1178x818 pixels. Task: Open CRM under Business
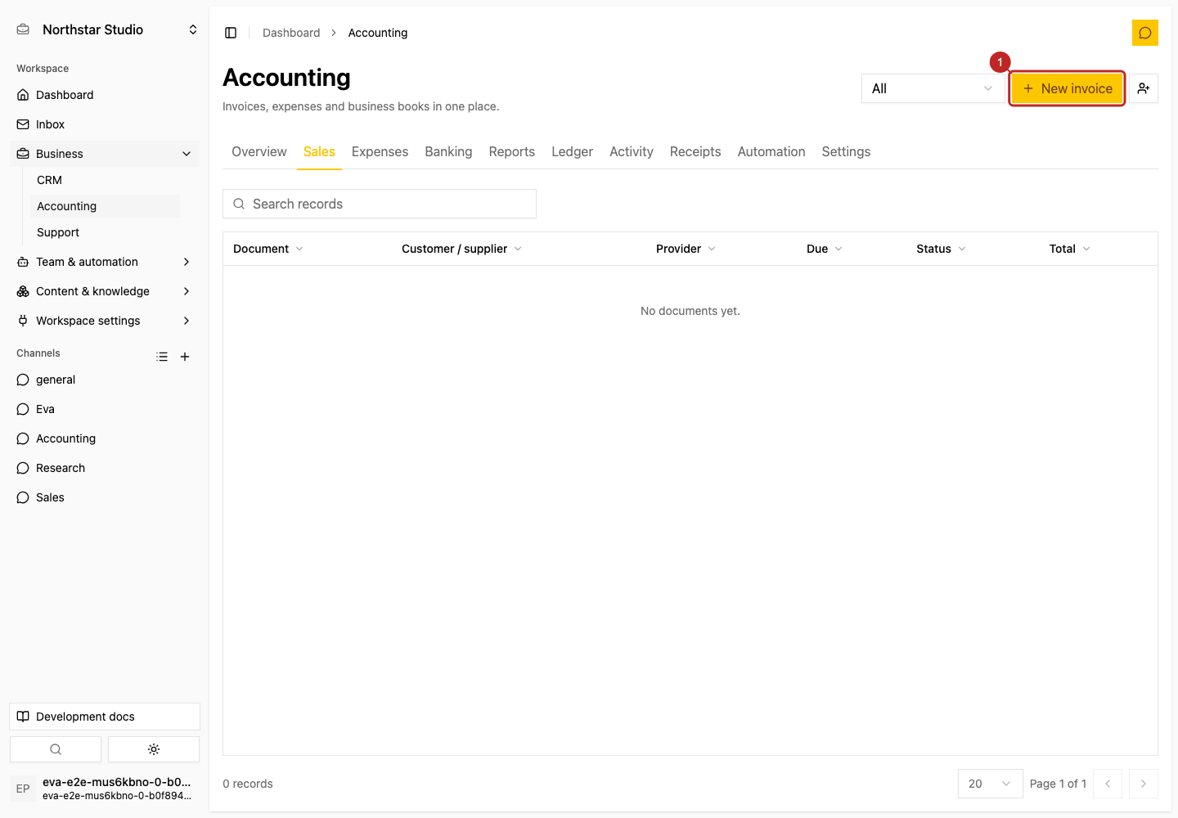pyautogui.click(x=105, y=180)
